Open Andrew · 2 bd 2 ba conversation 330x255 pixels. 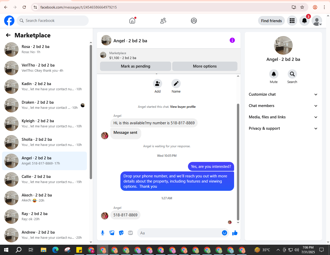[45, 235]
